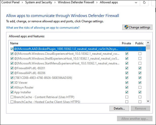This screenshot has width=156, height=125.
Task: Toggle the CloudExperienceHost name checkbox
Action: pyautogui.click(x=12, y=54)
